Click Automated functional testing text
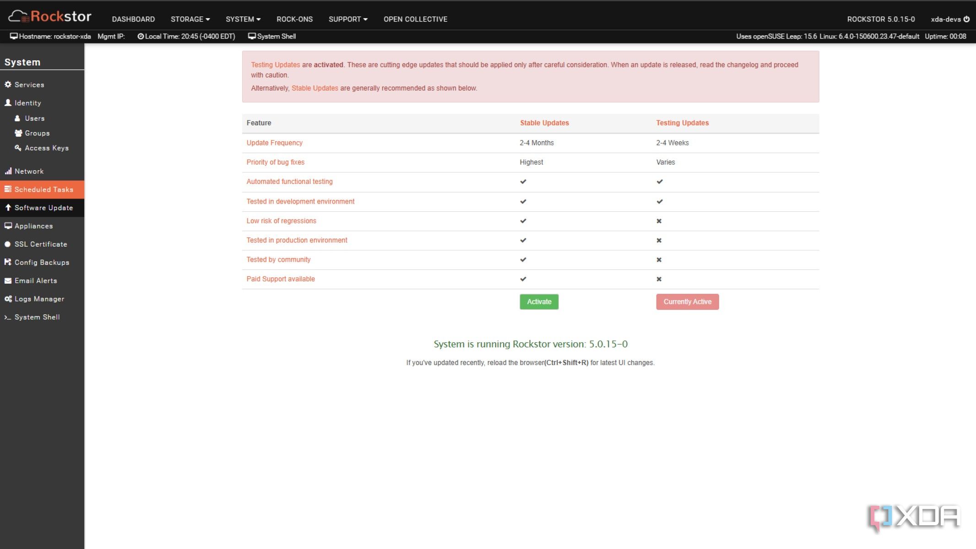976x549 pixels. (x=289, y=182)
